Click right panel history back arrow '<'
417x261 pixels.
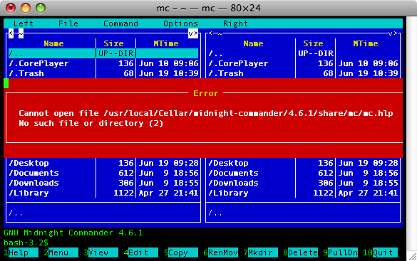(210, 33)
